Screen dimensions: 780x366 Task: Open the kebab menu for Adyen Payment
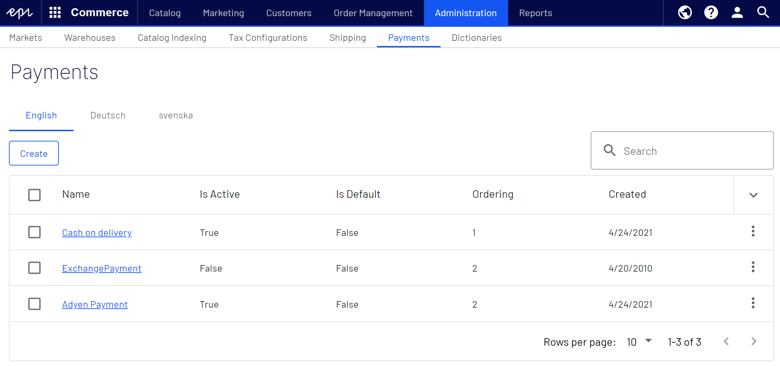click(753, 304)
